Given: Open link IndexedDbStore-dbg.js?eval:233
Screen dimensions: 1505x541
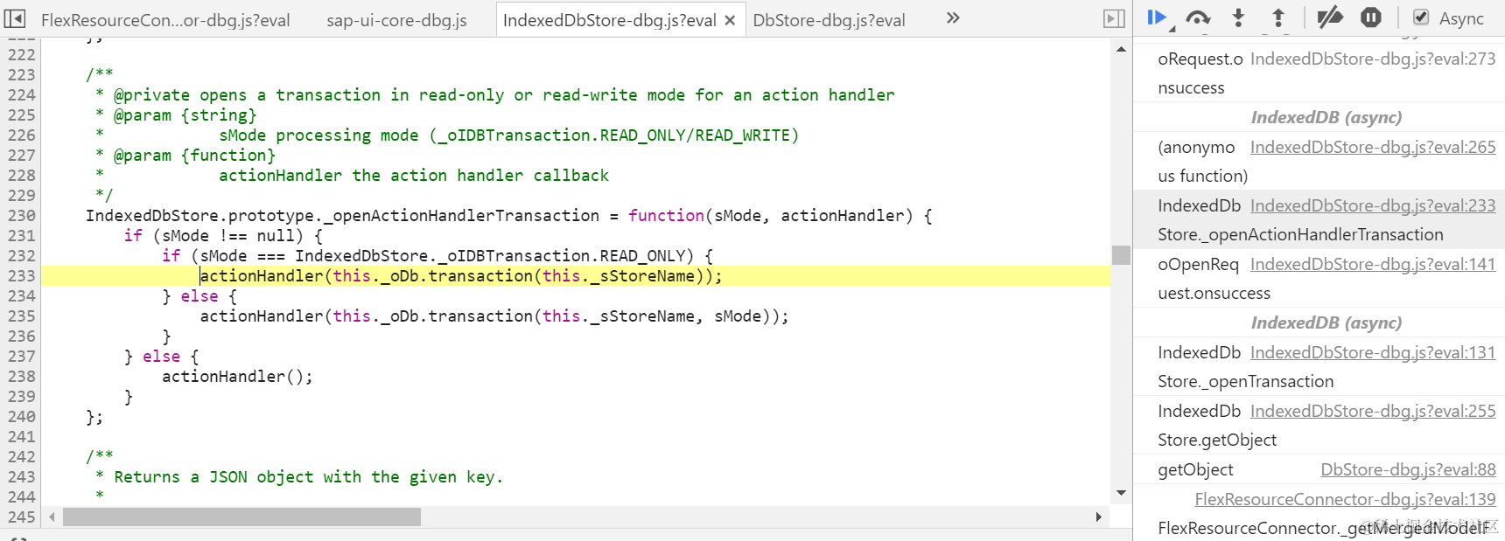Looking at the screenshot, I should [x=1373, y=205].
